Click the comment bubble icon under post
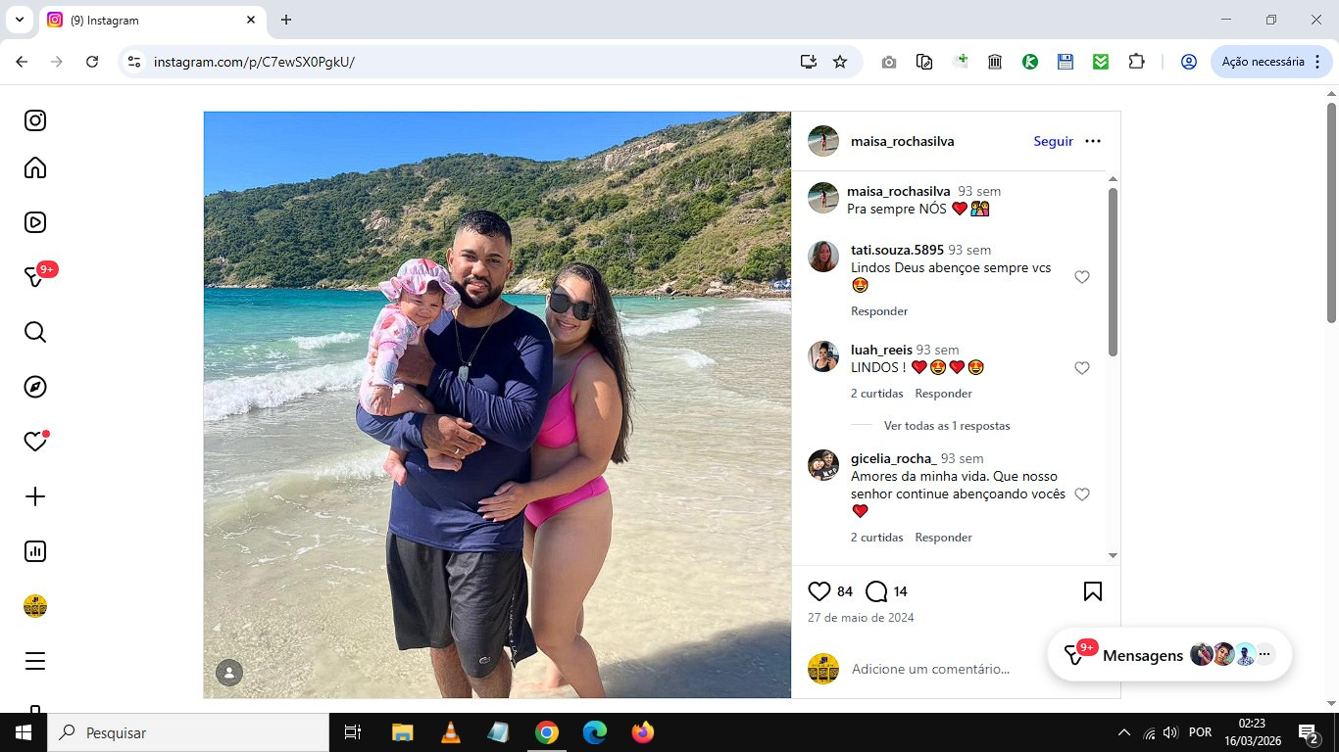This screenshot has width=1339, height=752. click(x=876, y=591)
